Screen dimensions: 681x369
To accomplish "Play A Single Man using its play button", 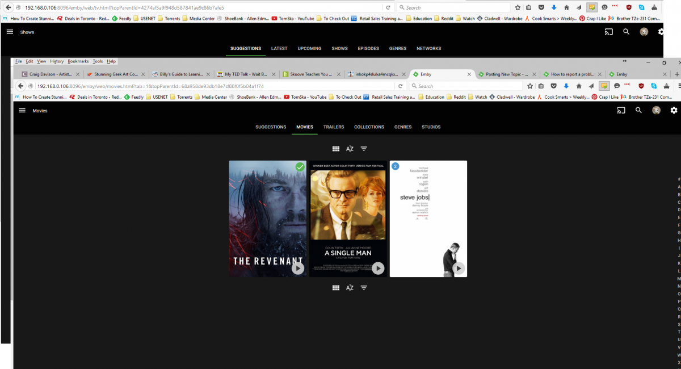I will pyautogui.click(x=378, y=268).
